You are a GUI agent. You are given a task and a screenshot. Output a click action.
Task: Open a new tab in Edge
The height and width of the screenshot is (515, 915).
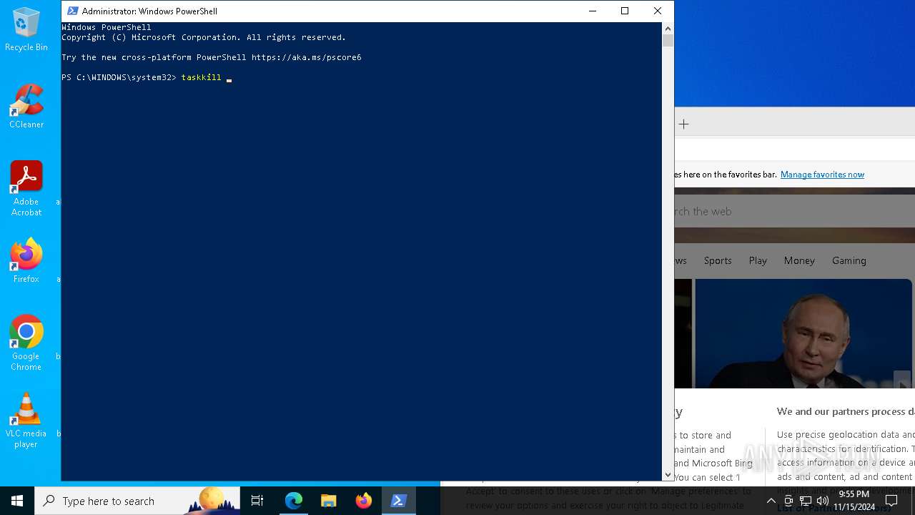[683, 124]
